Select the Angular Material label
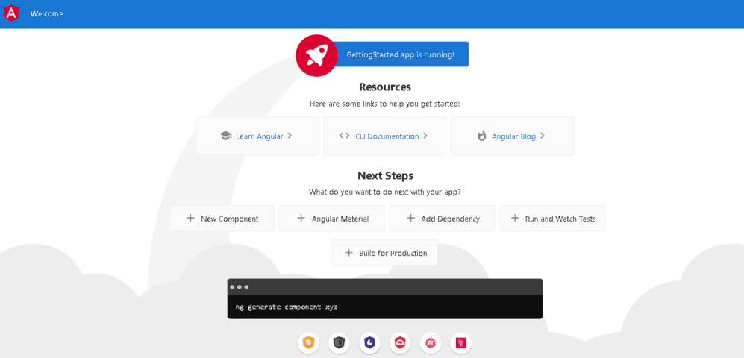Image resolution: width=744 pixels, height=358 pixels. [340, 219]
